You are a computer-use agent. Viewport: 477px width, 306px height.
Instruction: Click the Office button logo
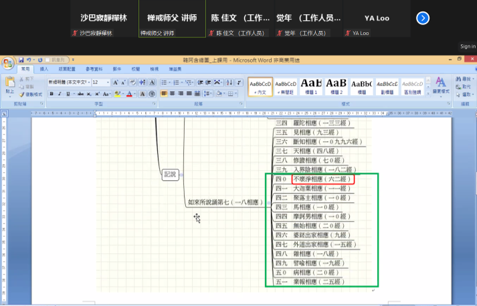click(8, 63)
